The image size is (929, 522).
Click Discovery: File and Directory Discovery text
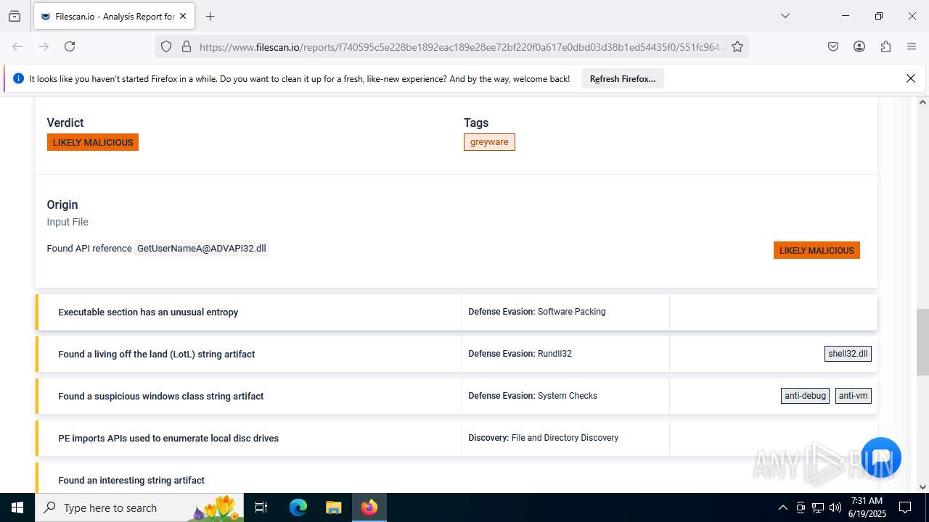(544, 438)
